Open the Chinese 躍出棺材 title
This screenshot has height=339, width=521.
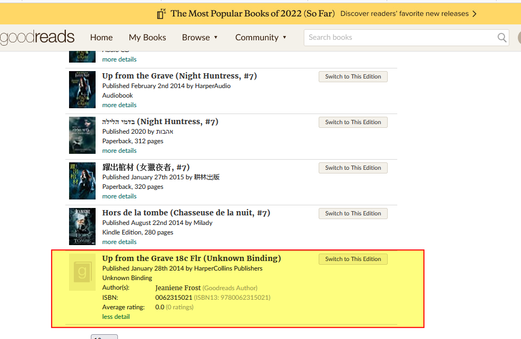click(x=146, y=167)
